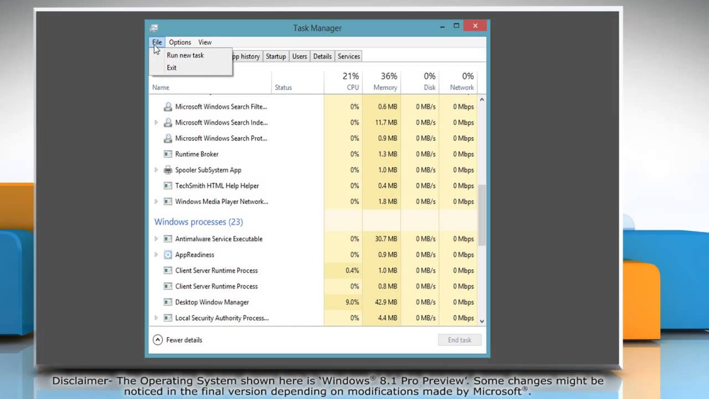The height and width of the screenshot is (399, 709).
Task: Select the Spooler SubSystem App name
Action: pyautogui.click(x=208, y=170)
